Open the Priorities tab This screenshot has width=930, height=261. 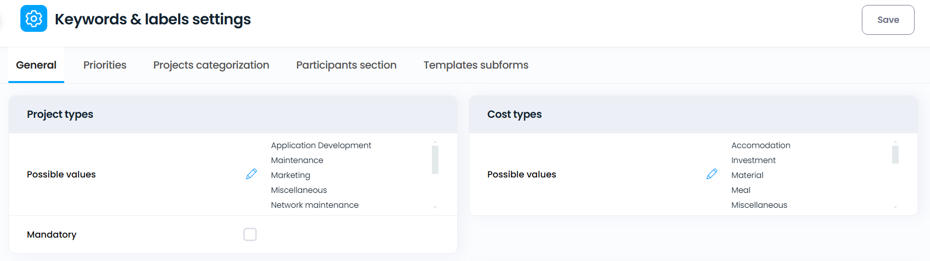click(105, 65)
